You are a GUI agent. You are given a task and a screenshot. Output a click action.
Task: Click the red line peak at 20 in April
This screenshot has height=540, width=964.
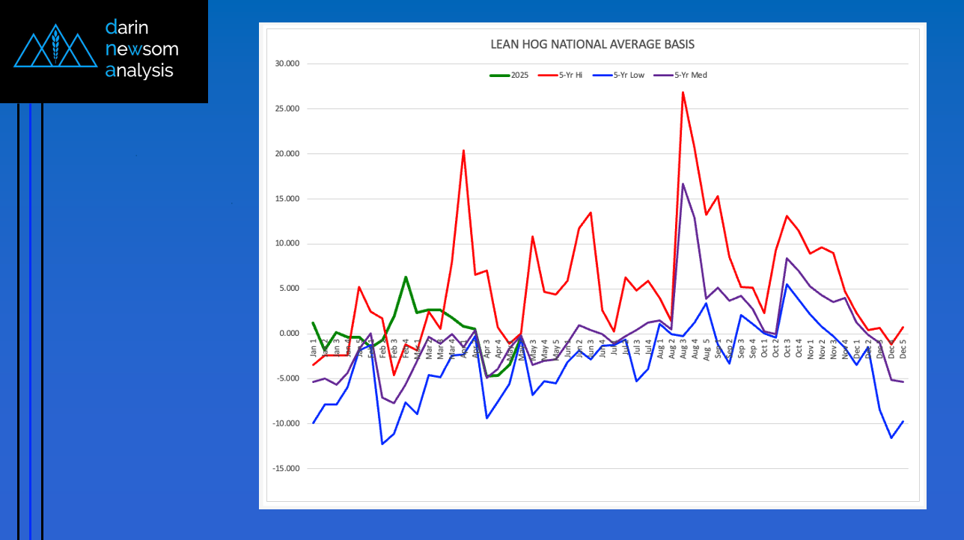pos(463,150)
